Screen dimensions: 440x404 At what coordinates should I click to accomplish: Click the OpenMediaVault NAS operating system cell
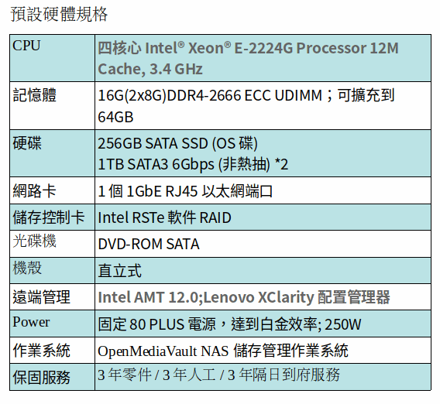click(263, 351)
